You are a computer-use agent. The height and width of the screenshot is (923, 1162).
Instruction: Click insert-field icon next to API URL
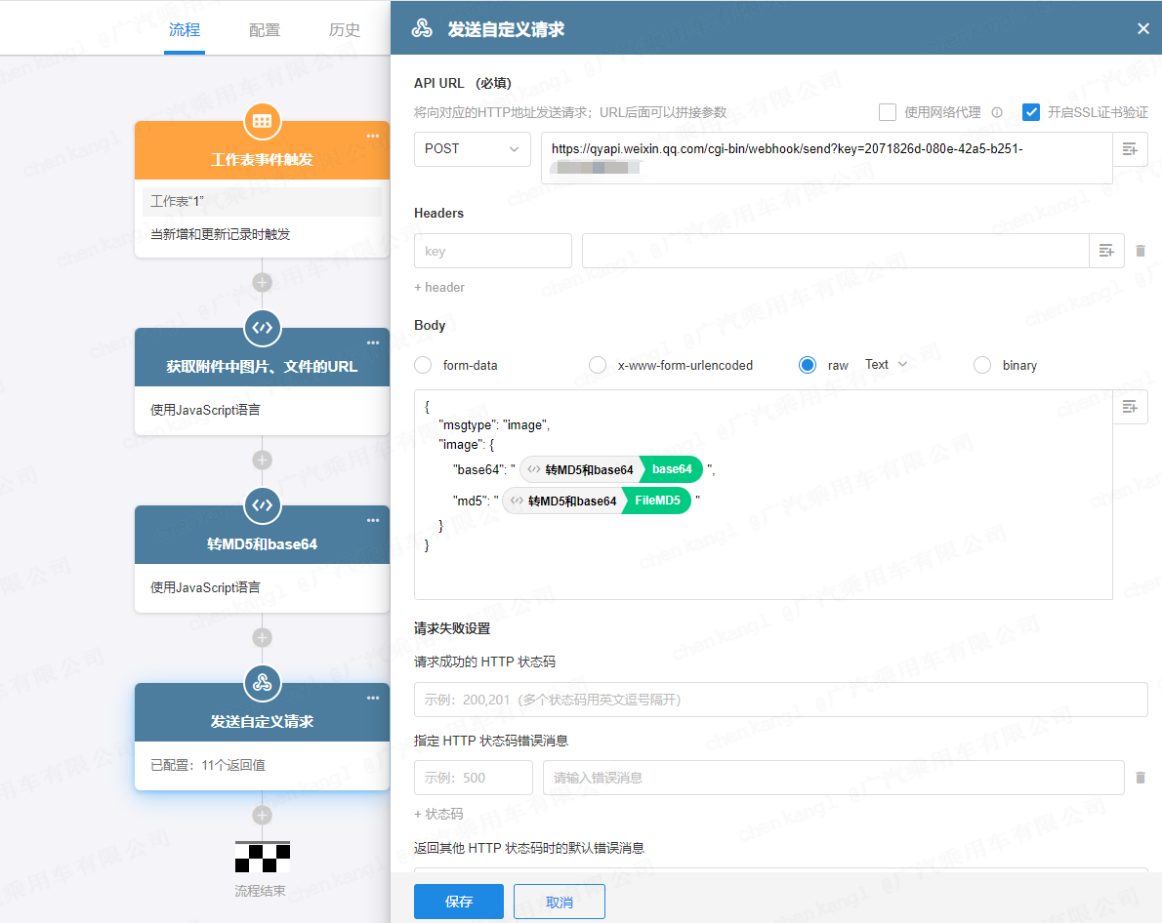pos(1130,149)
